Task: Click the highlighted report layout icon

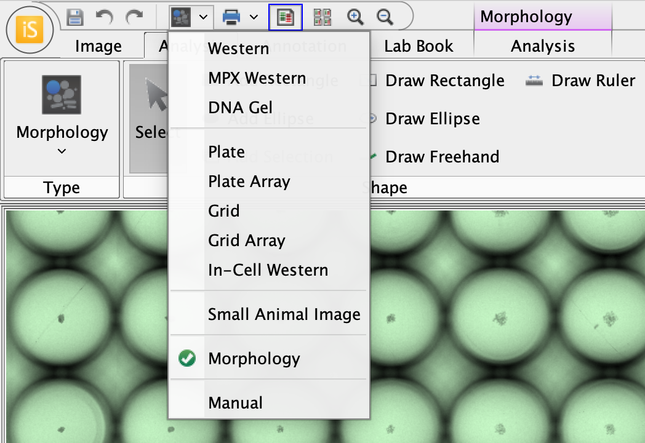Action: coord(286,17)
